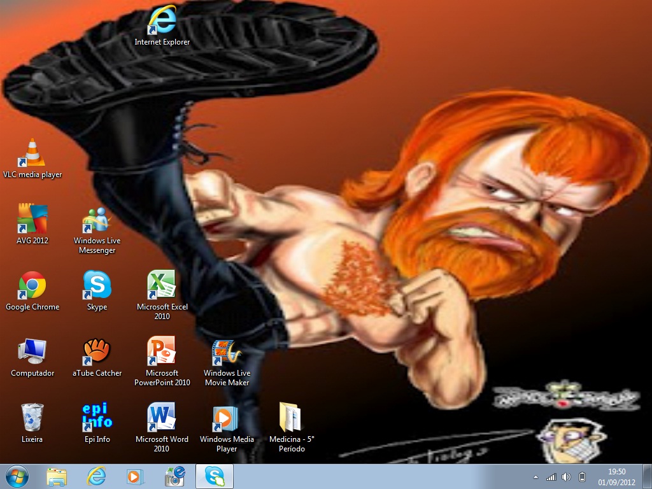Switch to the Skype taskbar window
Viewport: 652px width, 489px height.
tap(215, 476)
